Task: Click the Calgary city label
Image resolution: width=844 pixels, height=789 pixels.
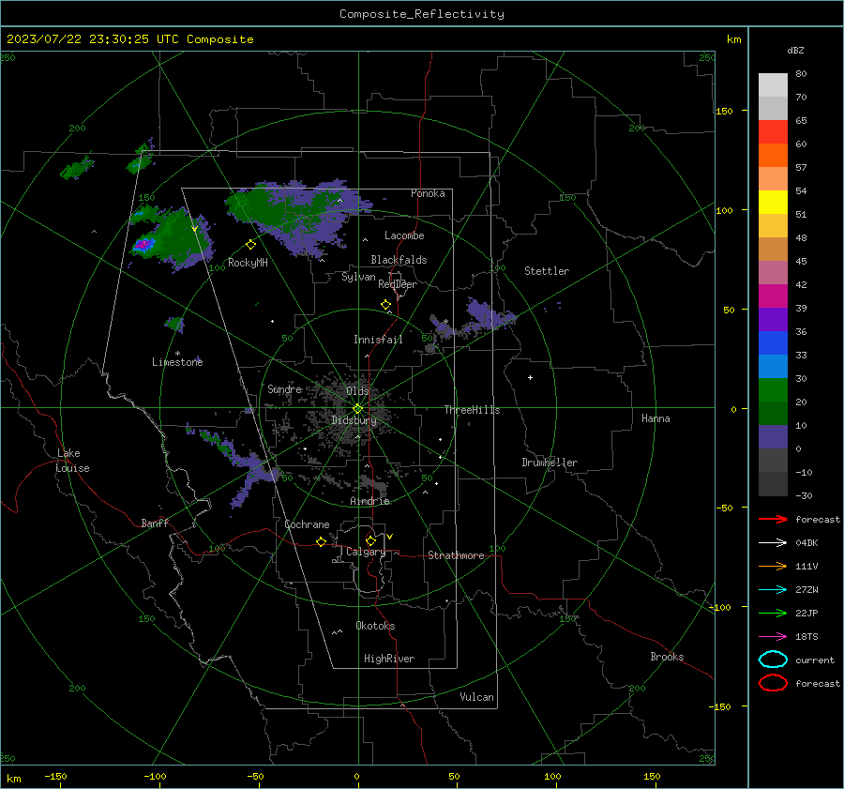Action: tap(366, 552)
